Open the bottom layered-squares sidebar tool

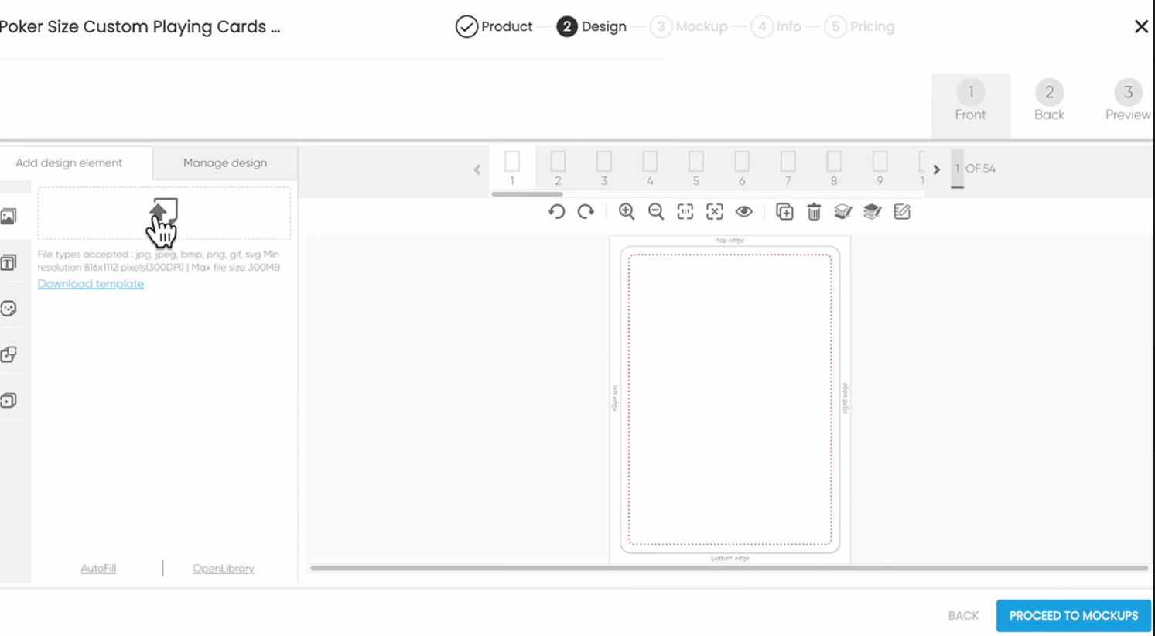click(x=9, y=401)
